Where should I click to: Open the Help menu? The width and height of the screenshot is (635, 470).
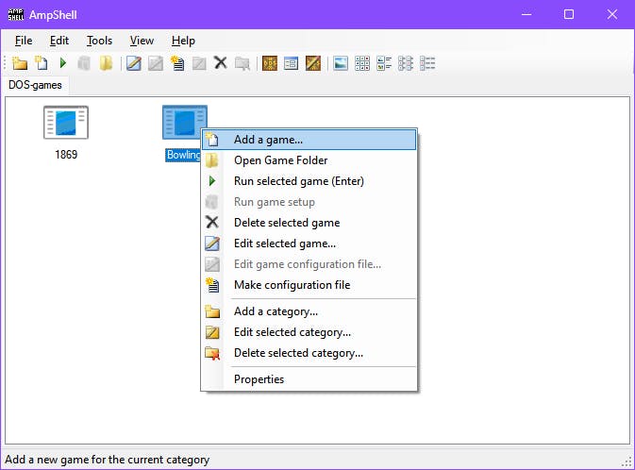point(183,41)
